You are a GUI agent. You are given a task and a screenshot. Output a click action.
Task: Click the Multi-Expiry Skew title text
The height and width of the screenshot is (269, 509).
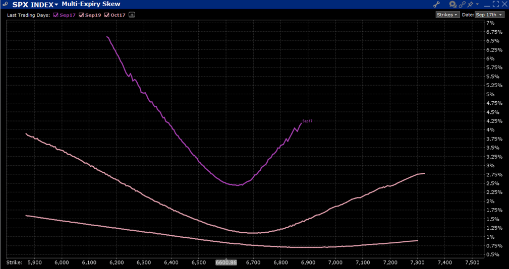[91, 4]
